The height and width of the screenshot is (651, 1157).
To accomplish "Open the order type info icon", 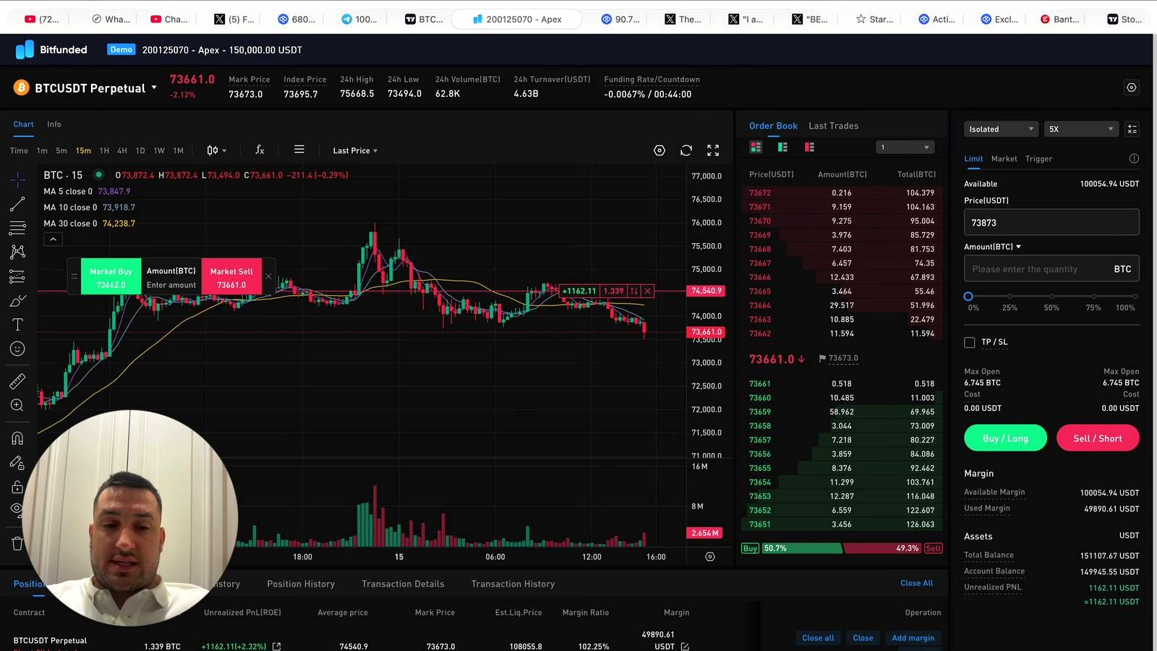I will pyautogui.click(x=1134, y=158).
